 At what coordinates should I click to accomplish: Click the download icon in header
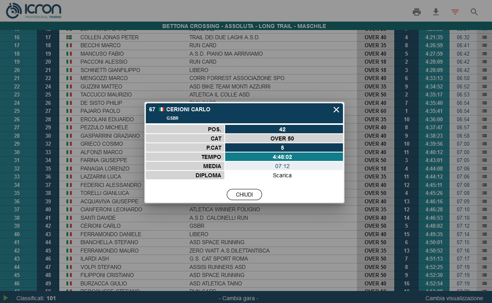click(436, 12)
